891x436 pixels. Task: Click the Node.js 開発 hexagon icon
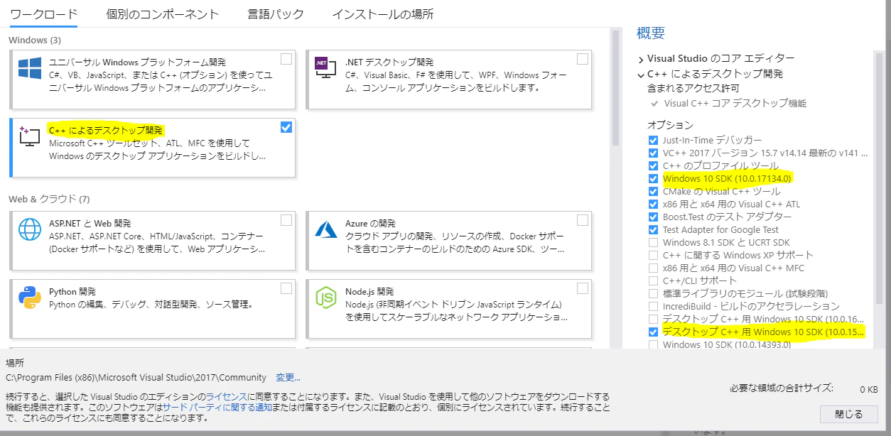pyautogui.click(x=325, y=298)
